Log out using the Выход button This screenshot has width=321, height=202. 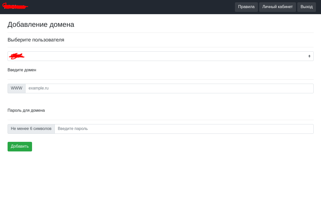pyautogui.click(x=306, y=7)
